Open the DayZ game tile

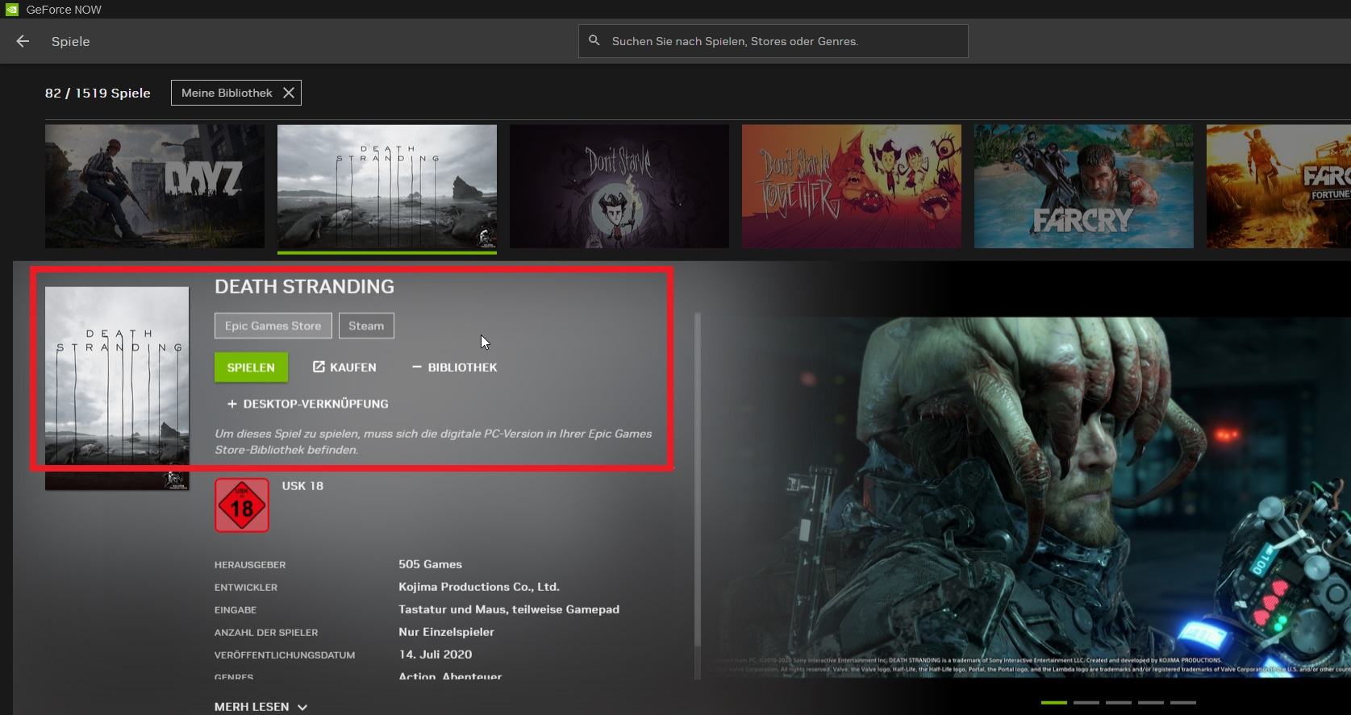pos(155,186)
